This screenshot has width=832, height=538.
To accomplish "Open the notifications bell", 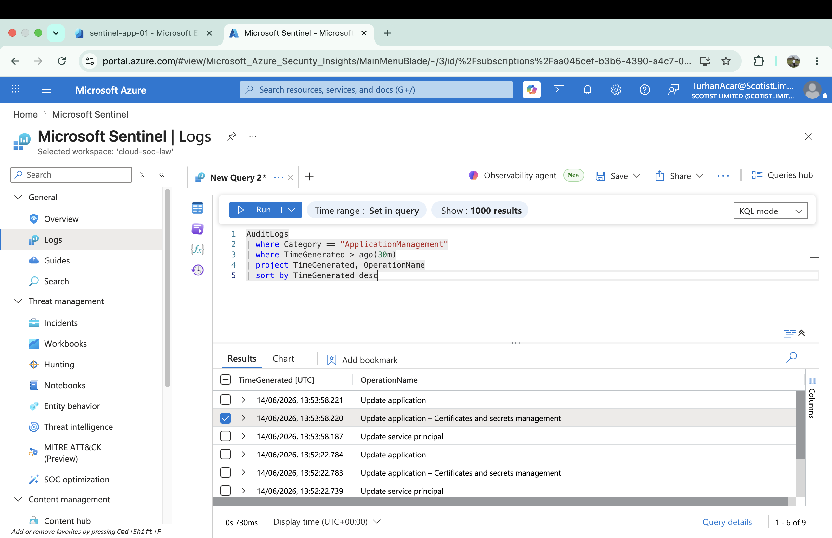I will click(x=587, y=90).
